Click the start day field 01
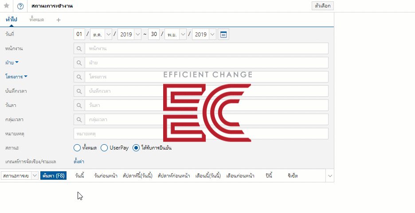 (79, 34)
